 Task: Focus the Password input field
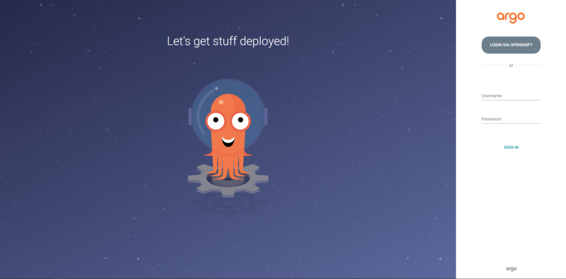click(x=511, y=119)
